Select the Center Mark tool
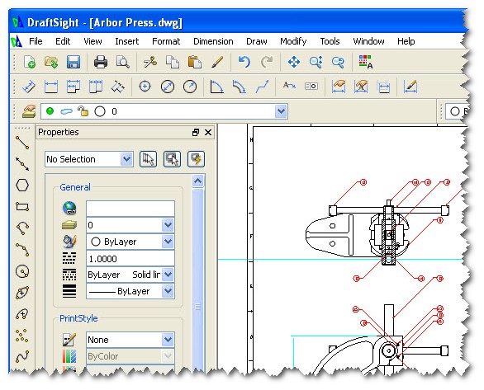This screenshot has width=484, height=390. 145,87
